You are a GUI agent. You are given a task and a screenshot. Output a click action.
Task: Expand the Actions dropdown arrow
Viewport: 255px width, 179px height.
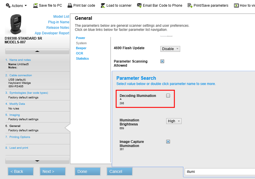[26, 6]
